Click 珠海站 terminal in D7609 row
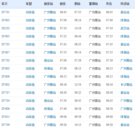135x129 pixels. [x=125, y=77]
